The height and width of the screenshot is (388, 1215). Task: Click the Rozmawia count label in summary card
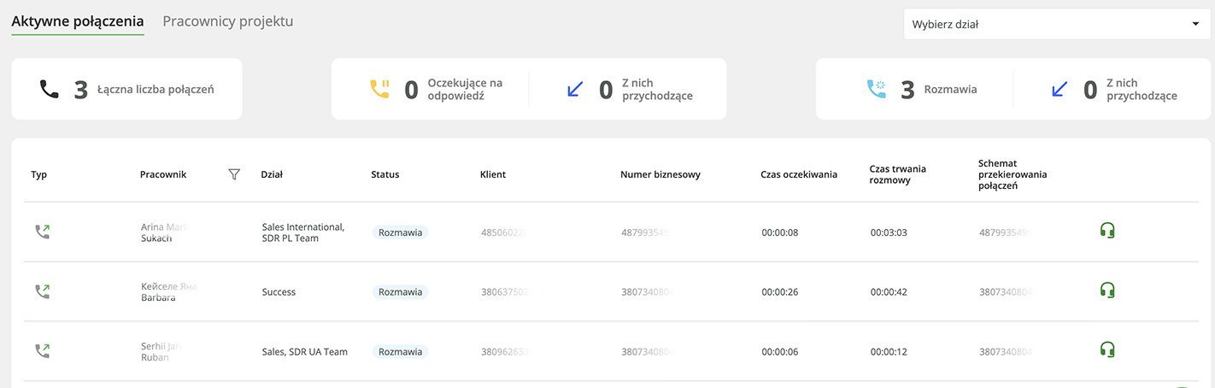click(950, 89)
